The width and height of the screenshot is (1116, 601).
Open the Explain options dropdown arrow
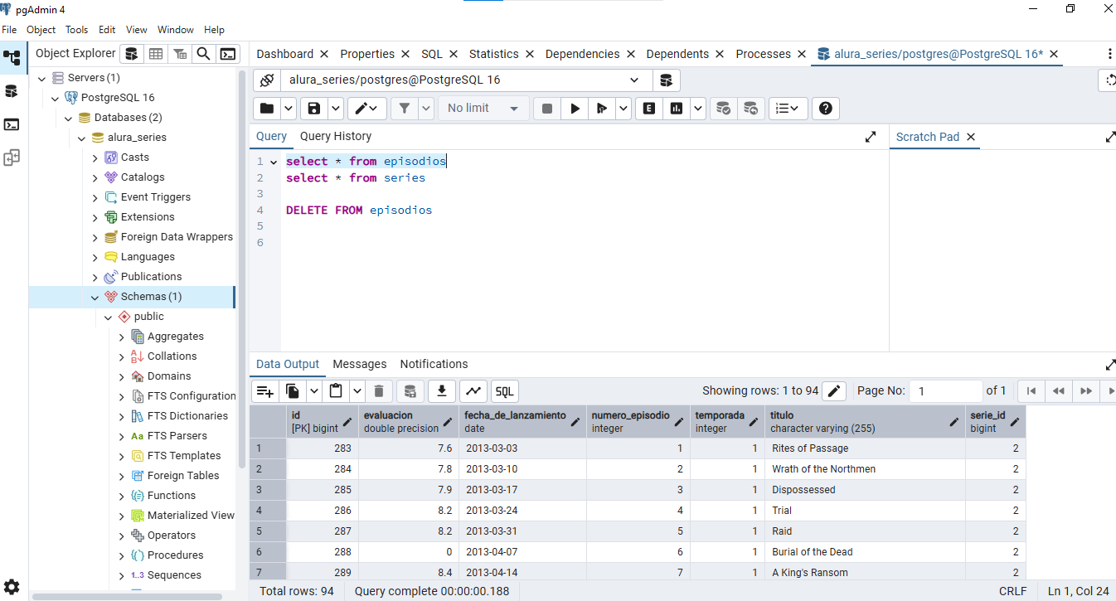(698, 109)
